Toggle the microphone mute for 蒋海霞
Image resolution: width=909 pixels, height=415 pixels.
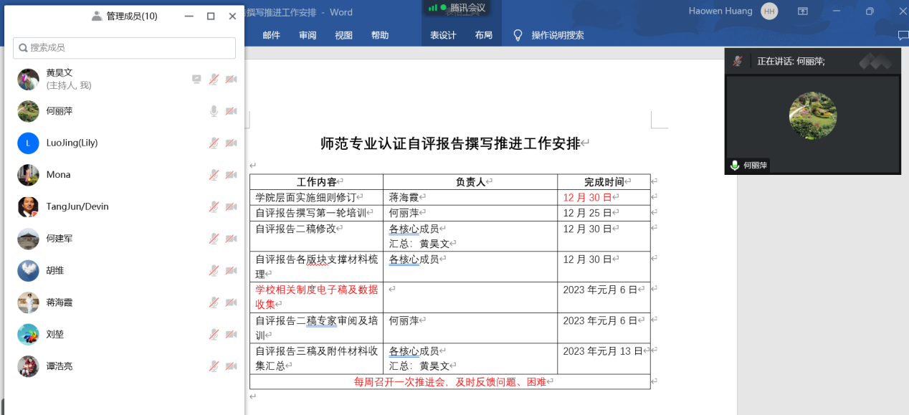(x=214, y=302)
